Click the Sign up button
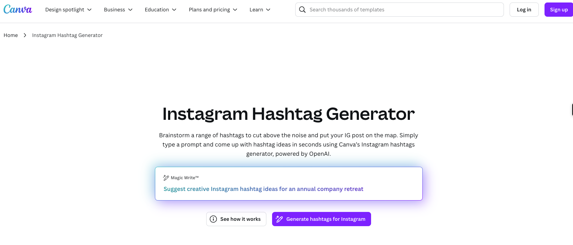The height and width of the screenshot is (245, 573). (x=559, y=10)
